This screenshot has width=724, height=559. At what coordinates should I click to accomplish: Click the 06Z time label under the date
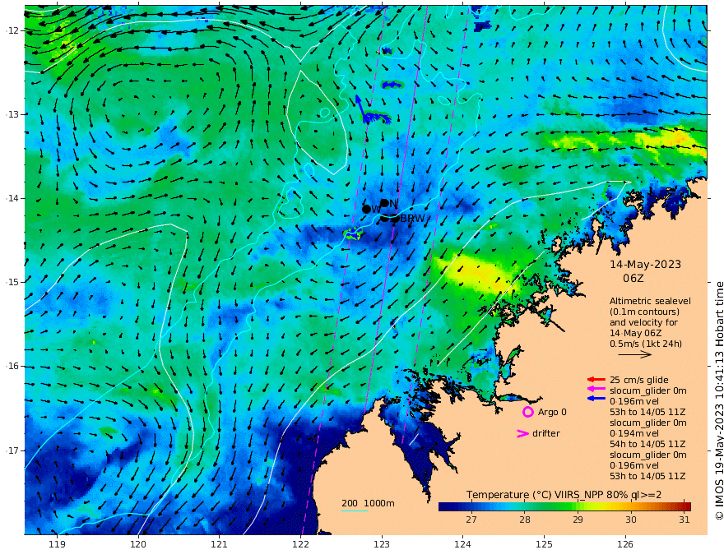coord(633,279)
